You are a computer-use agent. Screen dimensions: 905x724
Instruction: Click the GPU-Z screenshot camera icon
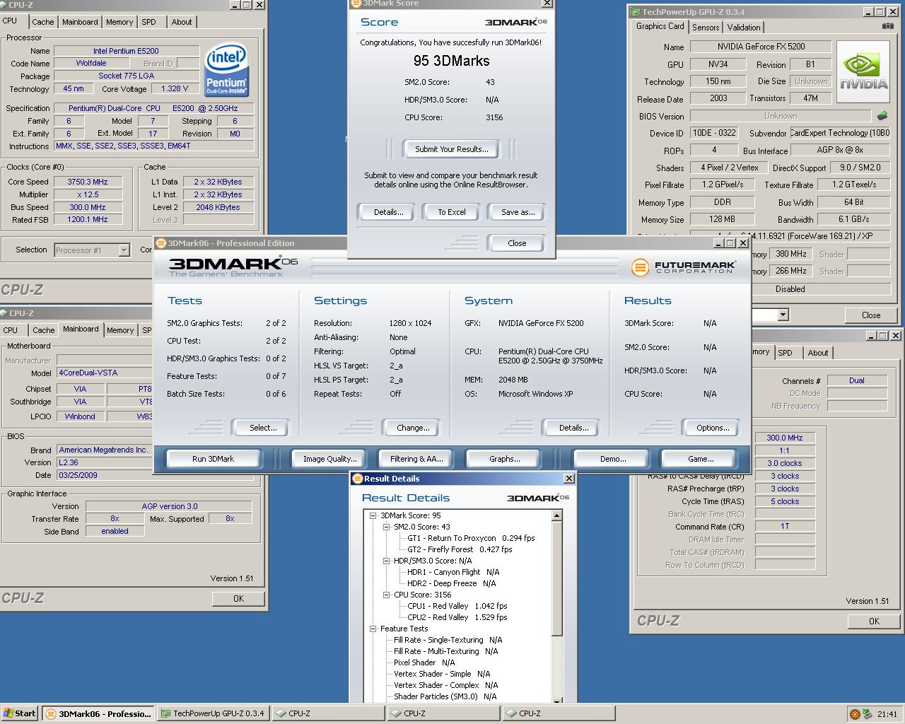(887, 26)
